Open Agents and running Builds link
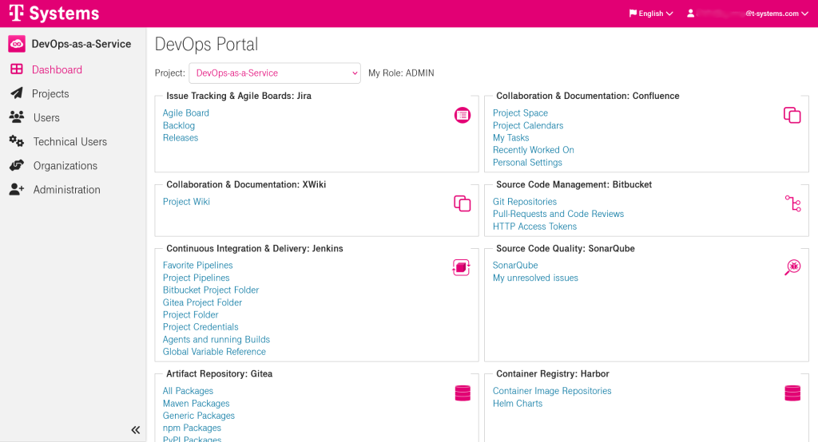This screenshot has width=818, height=442. [216, 339]
